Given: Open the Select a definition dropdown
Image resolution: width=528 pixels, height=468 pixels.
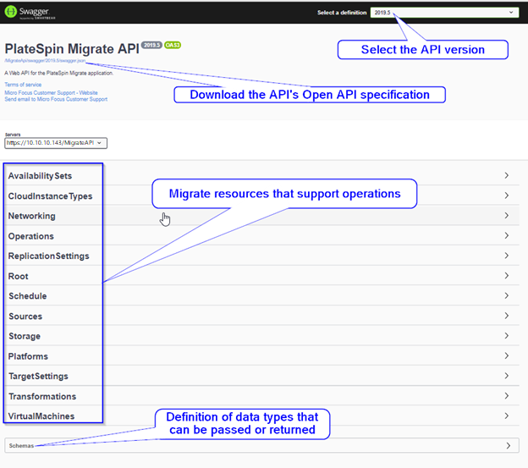Looking at the screenshot, I should pyautogui.click(x=443, y=13).
